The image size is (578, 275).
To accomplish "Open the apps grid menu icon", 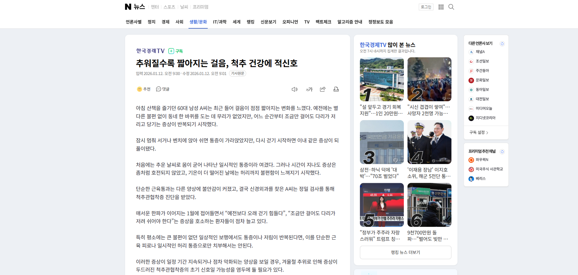I will coord(441,7).
